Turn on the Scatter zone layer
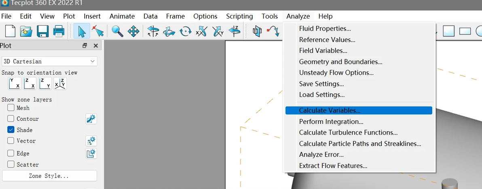482x189 pixels. [x=11, y=164]
